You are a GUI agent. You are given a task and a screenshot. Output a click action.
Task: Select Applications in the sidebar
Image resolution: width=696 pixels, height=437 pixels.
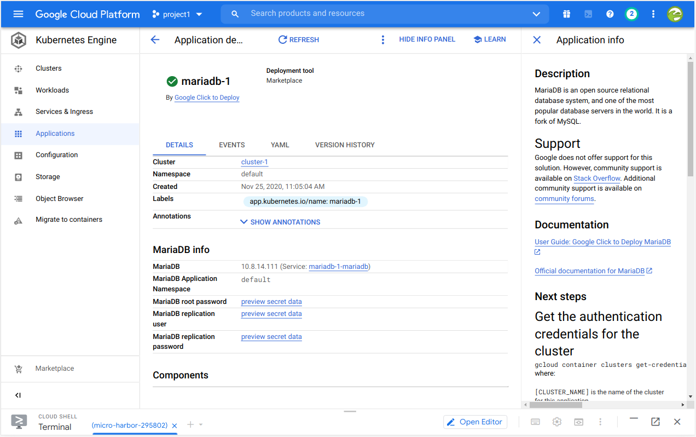click(x=70, y=134)
